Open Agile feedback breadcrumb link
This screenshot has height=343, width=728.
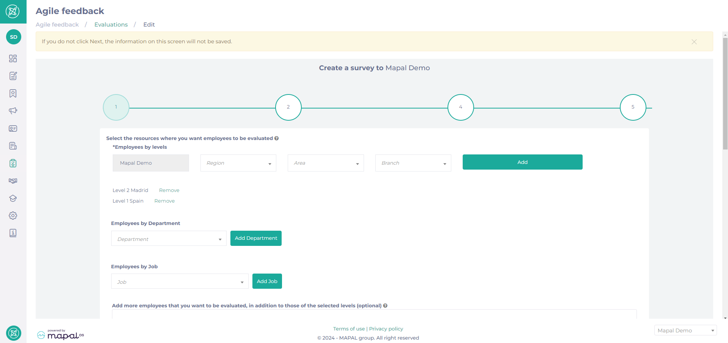57,25
